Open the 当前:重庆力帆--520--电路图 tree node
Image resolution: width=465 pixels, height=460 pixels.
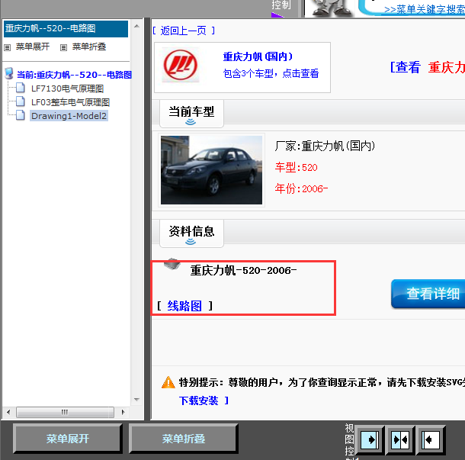[x=74, y=75]
